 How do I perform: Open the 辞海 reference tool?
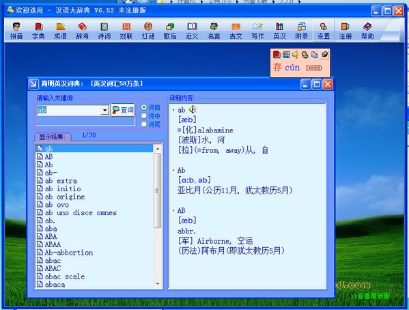coord(83,31)
